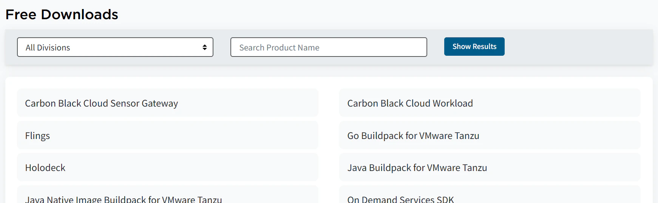This screenshot has height=203, width=658.
Task: Click blank gray filter bar beside Show Results
Action: pyautogui.click(x=578, y=47)
